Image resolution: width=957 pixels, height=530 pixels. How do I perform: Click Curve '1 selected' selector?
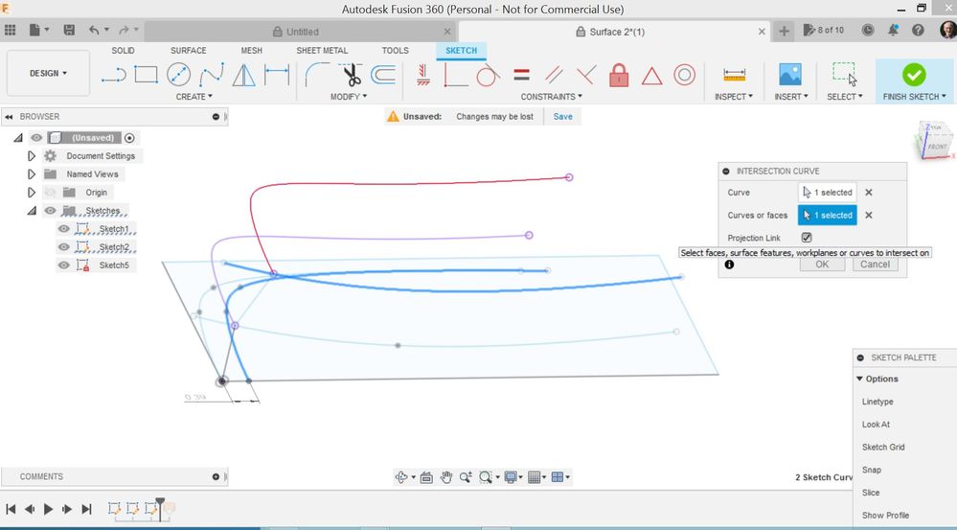827,193
